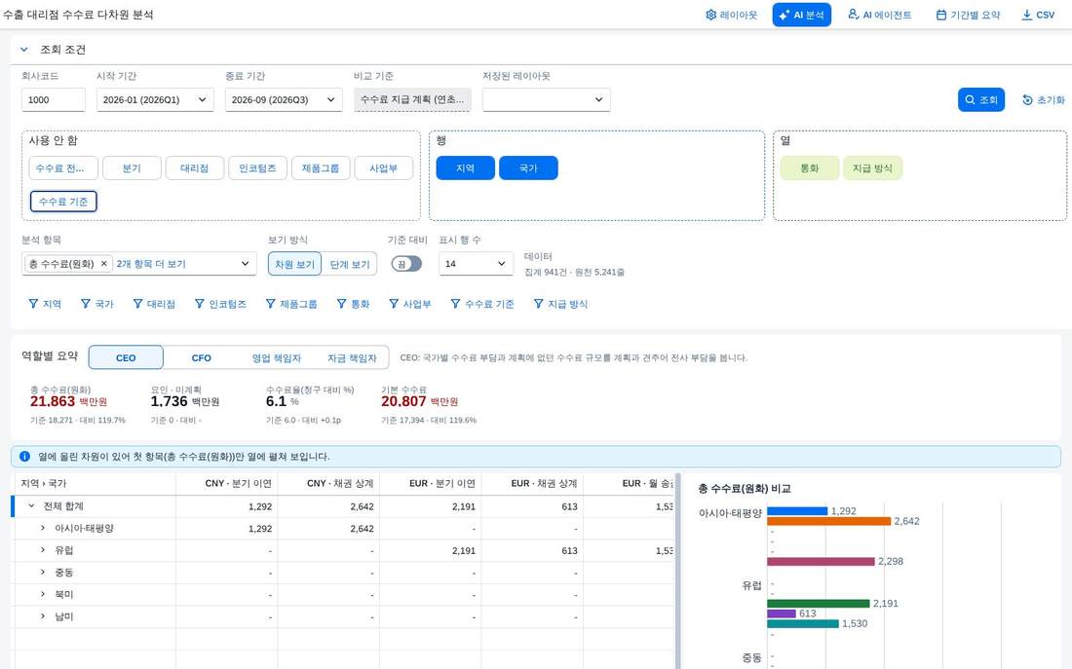Select the 수수료 기준 dimension chip
The height and width of the screenshot is (669, 1072).
click(63, 202)
